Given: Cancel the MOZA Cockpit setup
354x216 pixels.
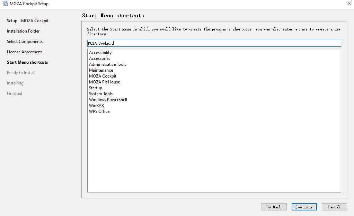Looking at the screenshot, I should point(334,207).
